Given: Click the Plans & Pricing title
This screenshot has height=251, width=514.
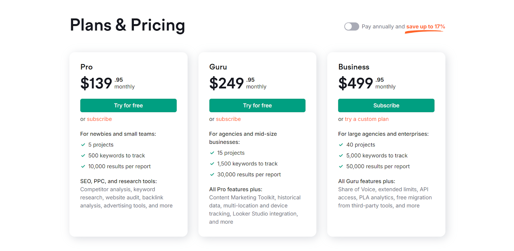Looking at the screenshot, I should pyautogui.click(x=128, y=25).
